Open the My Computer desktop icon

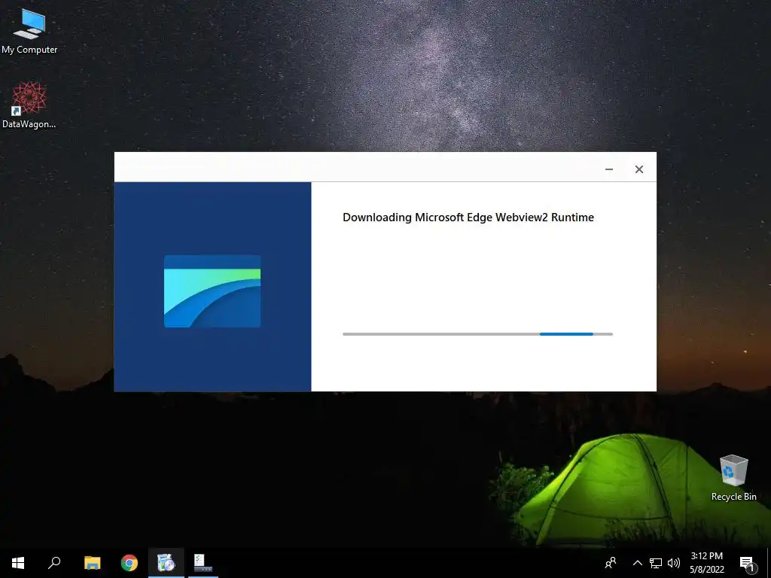29,30
